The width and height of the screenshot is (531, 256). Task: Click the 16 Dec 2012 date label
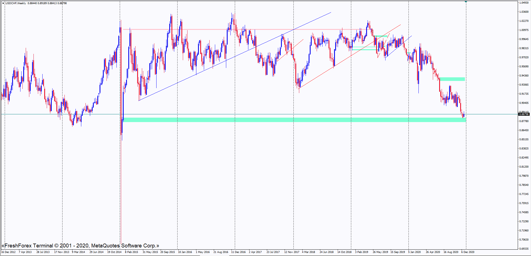pos(8,252)
